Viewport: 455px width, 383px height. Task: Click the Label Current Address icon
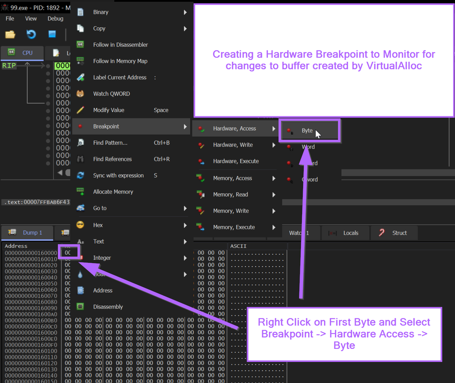[x=81, y=78]
